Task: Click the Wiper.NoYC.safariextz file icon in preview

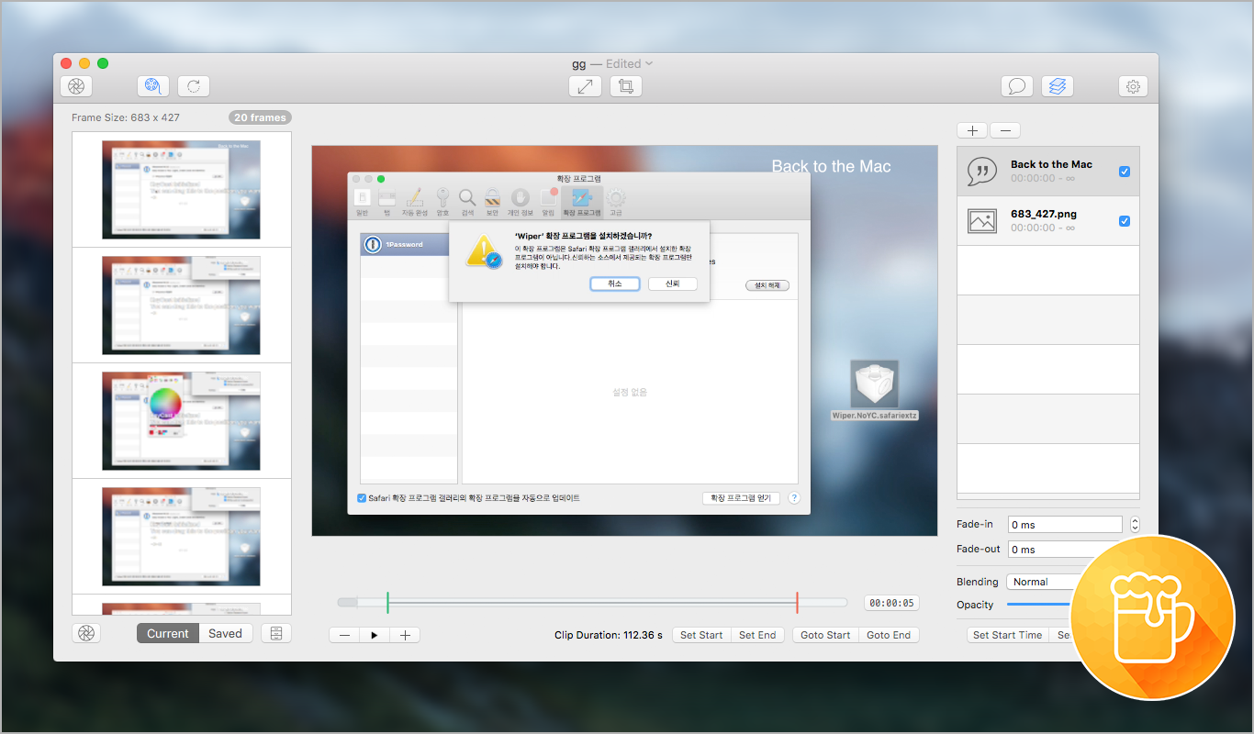Action: (874, 384)
